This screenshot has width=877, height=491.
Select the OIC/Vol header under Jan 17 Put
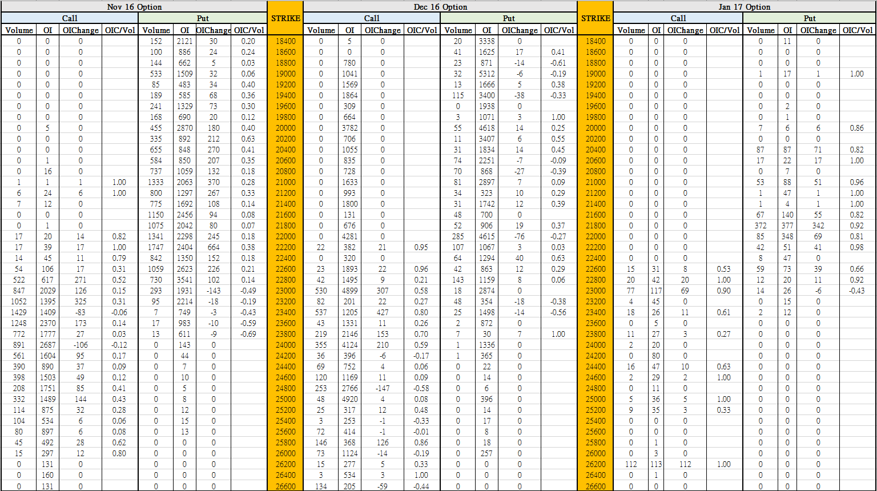click(x=858, y=30)
